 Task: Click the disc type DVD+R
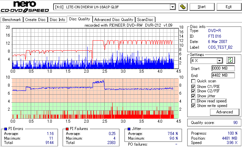(x=215, y=31)
